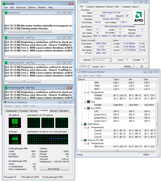This screenshot has width=161, height=182.
Task: Open the Advanced menu in Prime95
Action: (x=21, y=8)
